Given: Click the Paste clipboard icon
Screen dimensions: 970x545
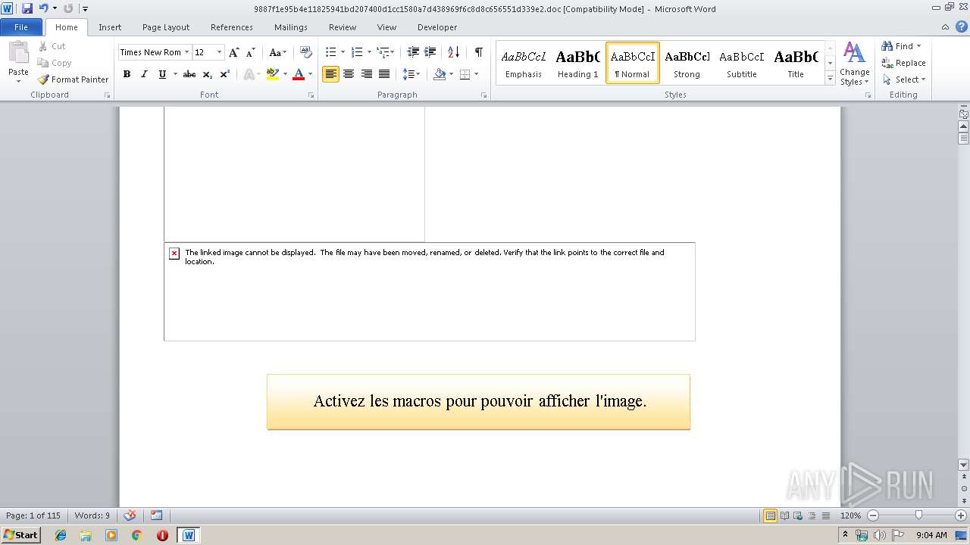Looking at the screenshot, I should [x=18, y=54].
